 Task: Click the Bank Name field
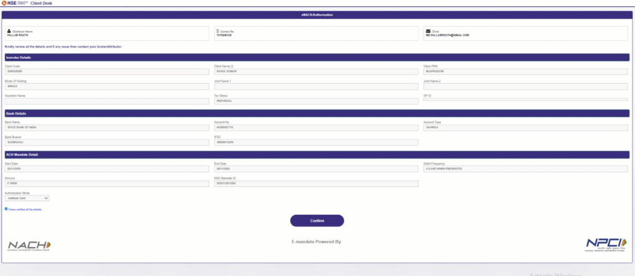click(x=107, y=127)
